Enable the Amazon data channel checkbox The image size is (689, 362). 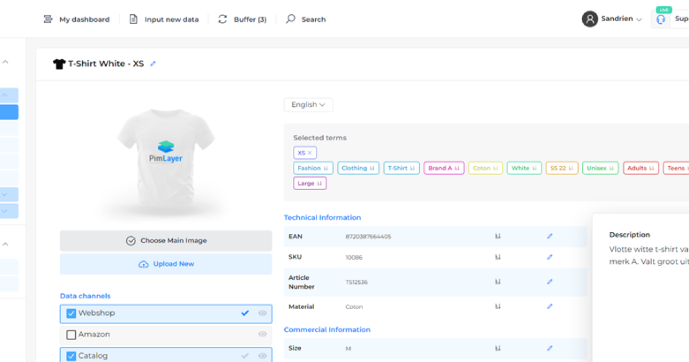click(x=71, y=334)
